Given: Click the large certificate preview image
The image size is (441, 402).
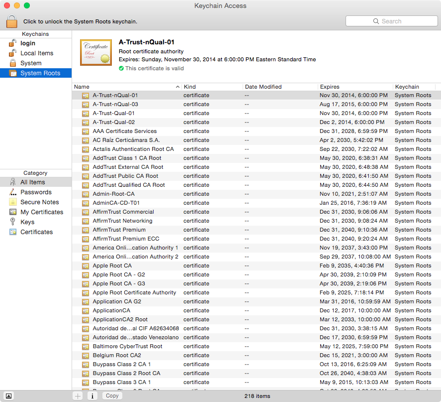Looking at the screenshot, I should pyautogui.click(x=96, y=52).
